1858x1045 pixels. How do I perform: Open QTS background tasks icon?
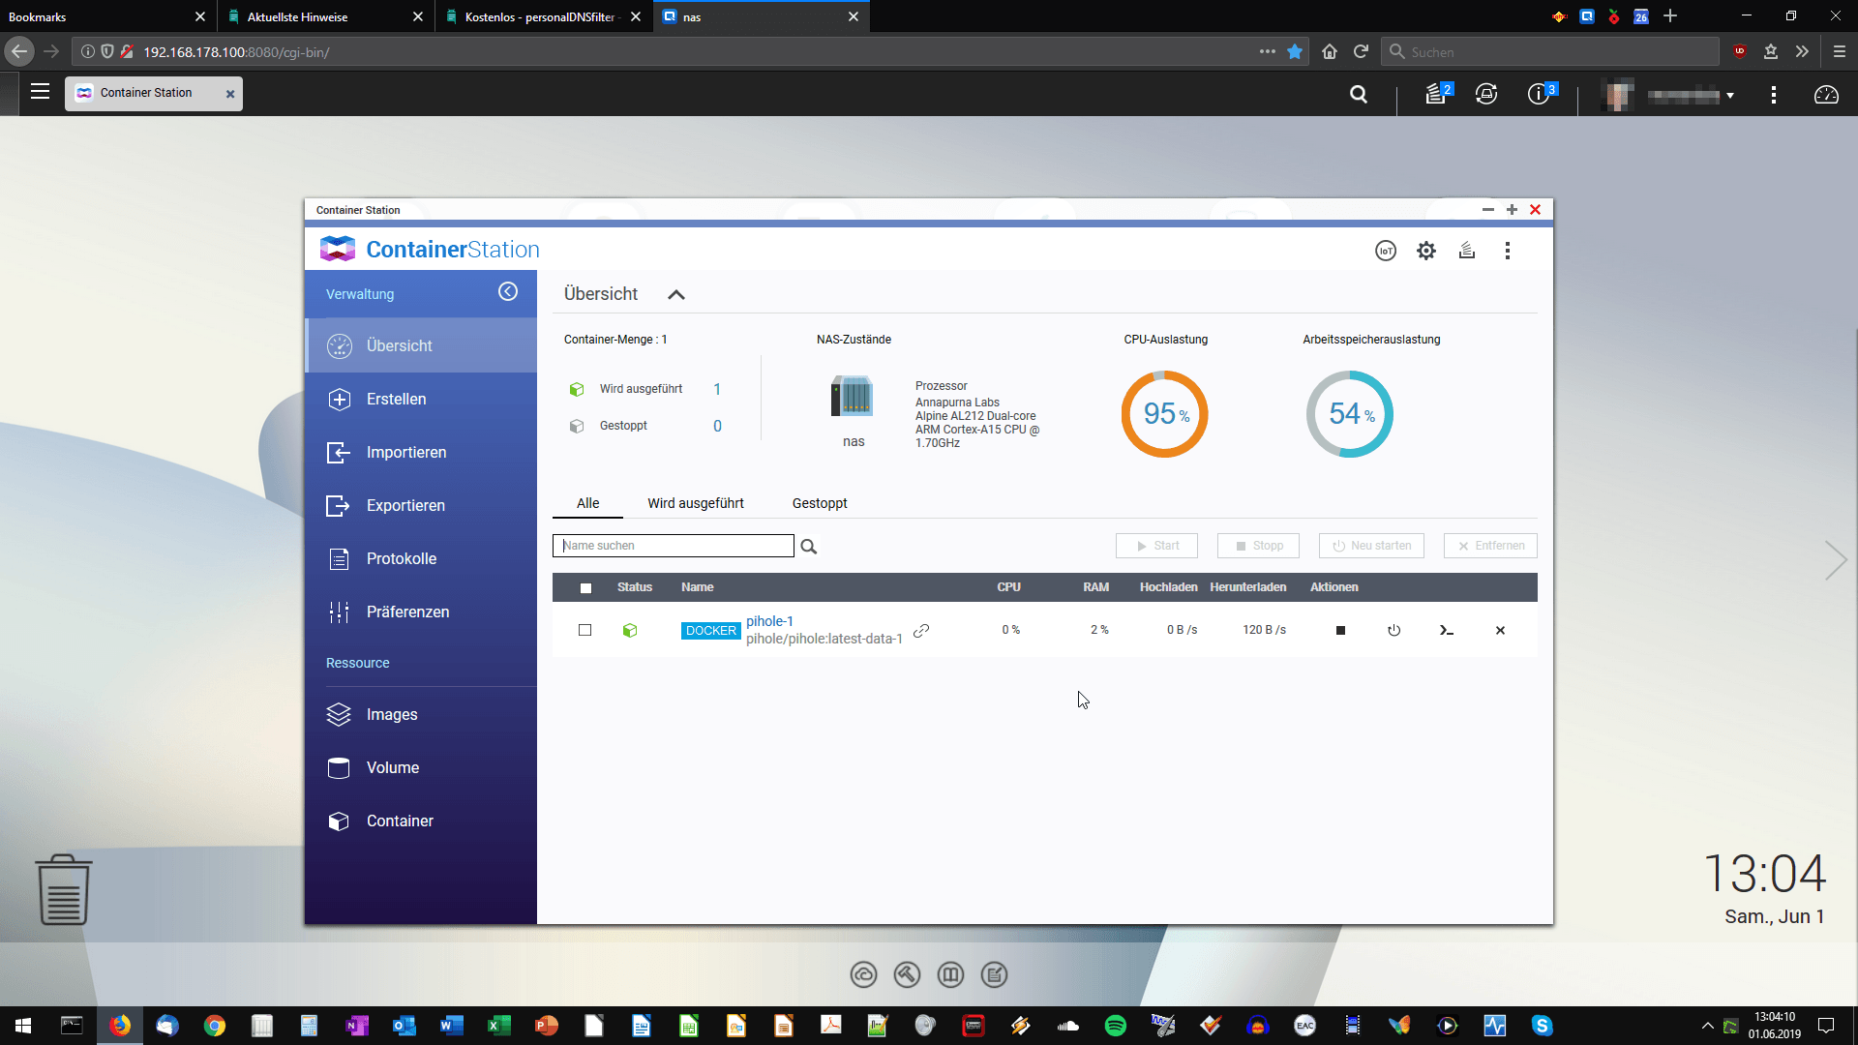coord(1438,94)
